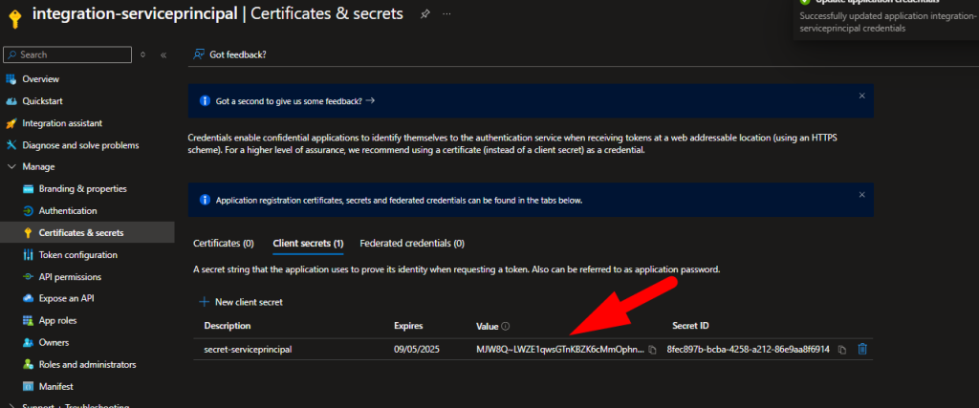Click the Got feedback? button

coord(230,54)
